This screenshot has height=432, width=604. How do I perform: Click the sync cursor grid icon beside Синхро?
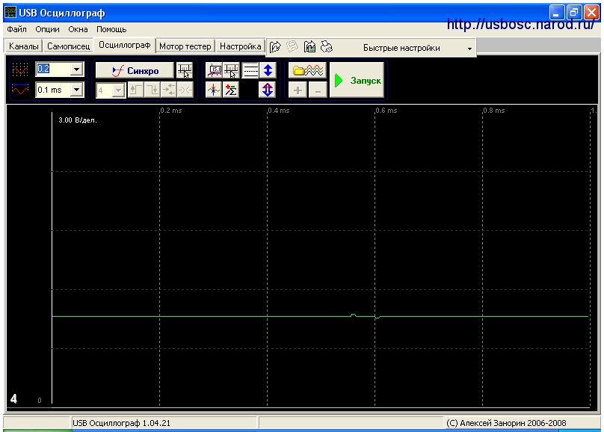tap(185, 70)
